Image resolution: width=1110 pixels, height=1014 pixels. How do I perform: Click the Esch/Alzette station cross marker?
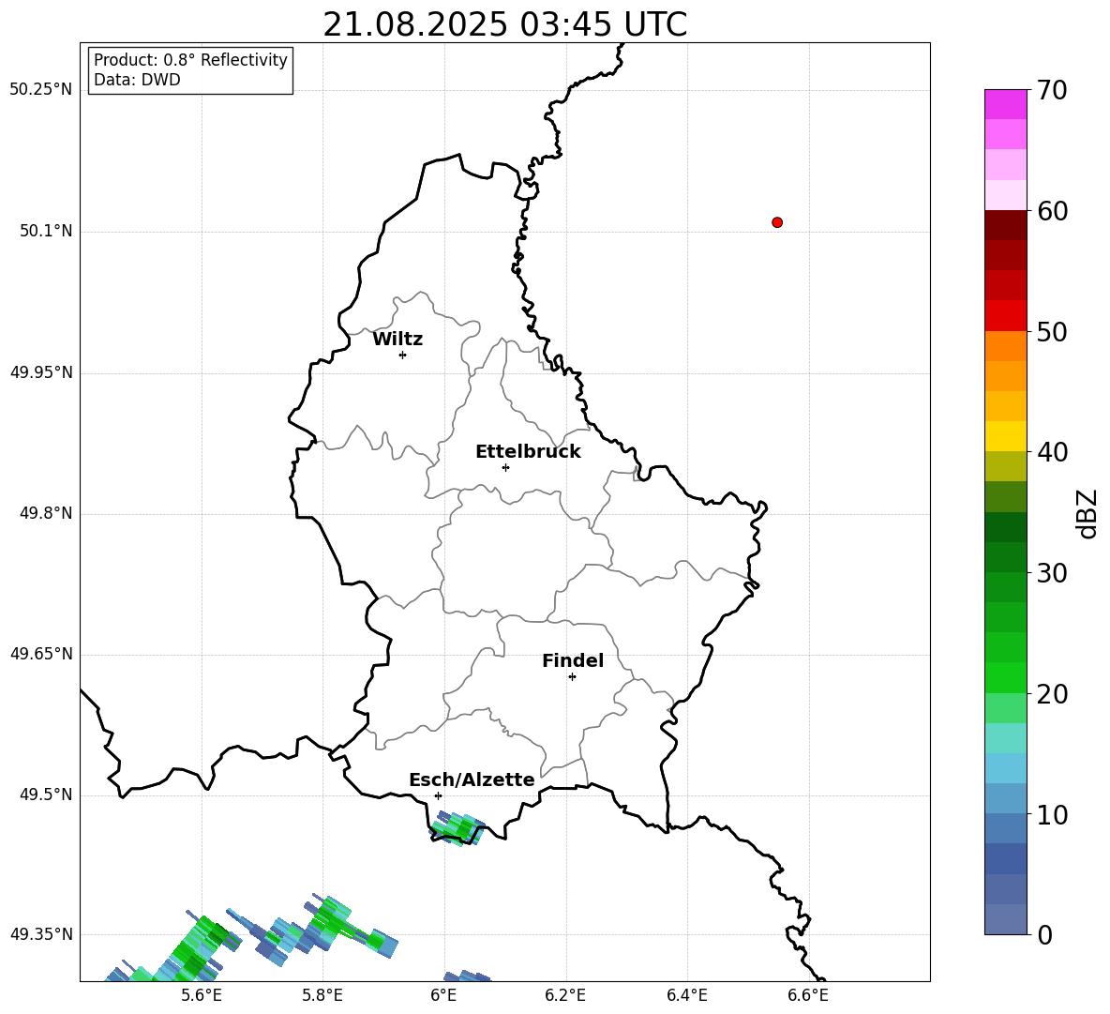[x=438, y=795]
